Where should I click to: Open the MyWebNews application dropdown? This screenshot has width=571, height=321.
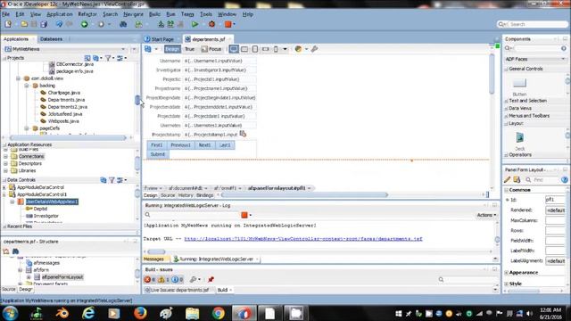(123, 49)
